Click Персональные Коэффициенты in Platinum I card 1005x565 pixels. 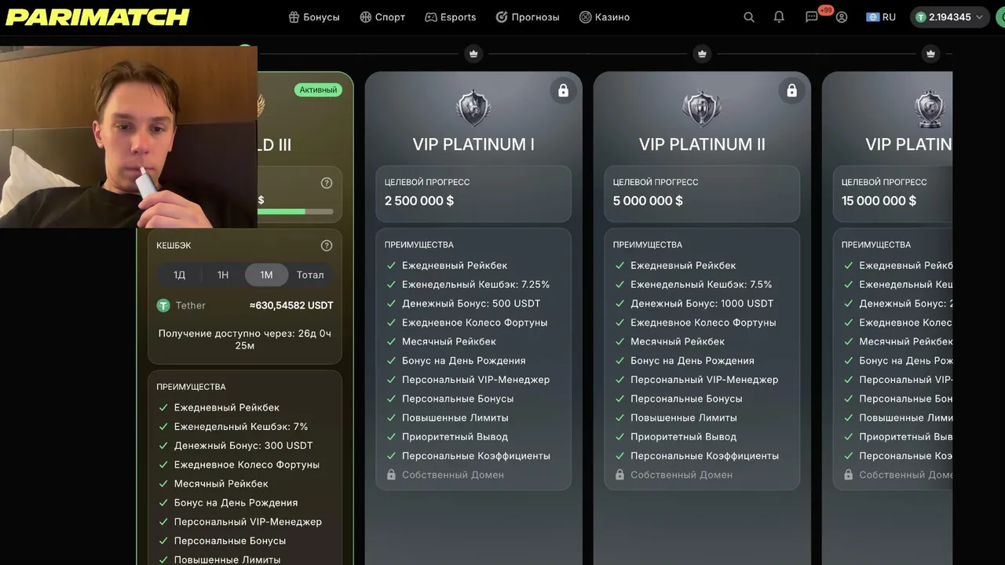[476, 455]
